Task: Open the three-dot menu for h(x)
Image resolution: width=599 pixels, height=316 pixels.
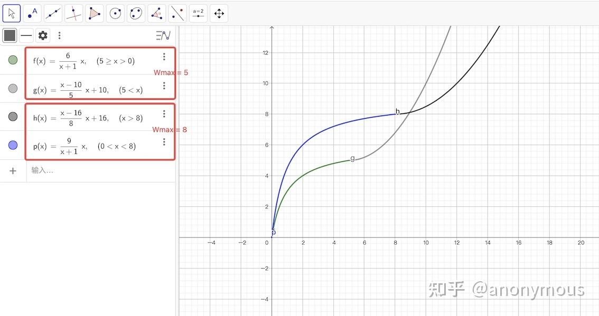Action: (164, 113)
